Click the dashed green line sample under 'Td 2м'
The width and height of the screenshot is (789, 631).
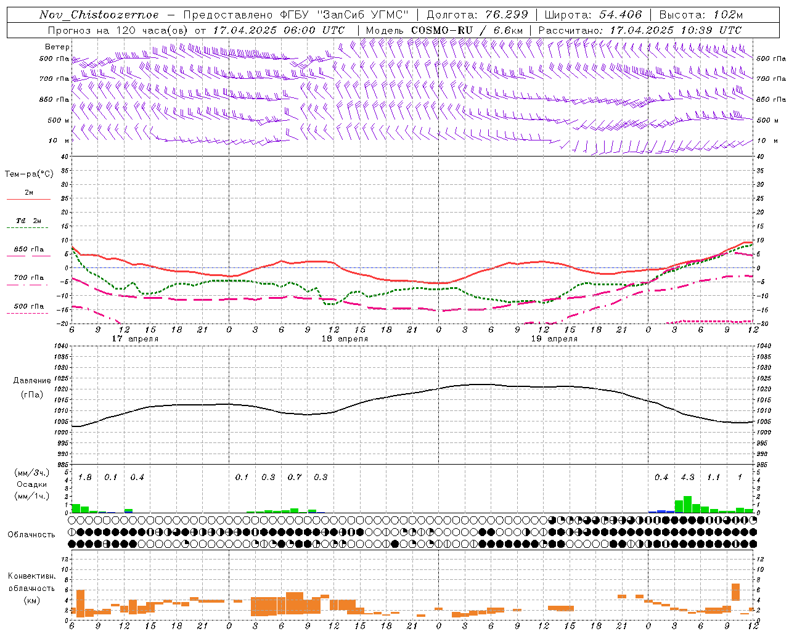pos(27,227)
